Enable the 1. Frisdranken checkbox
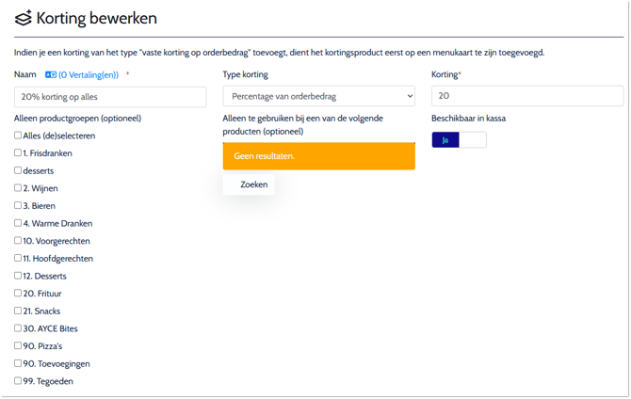The image size is (631, 399). click(18, 152)
